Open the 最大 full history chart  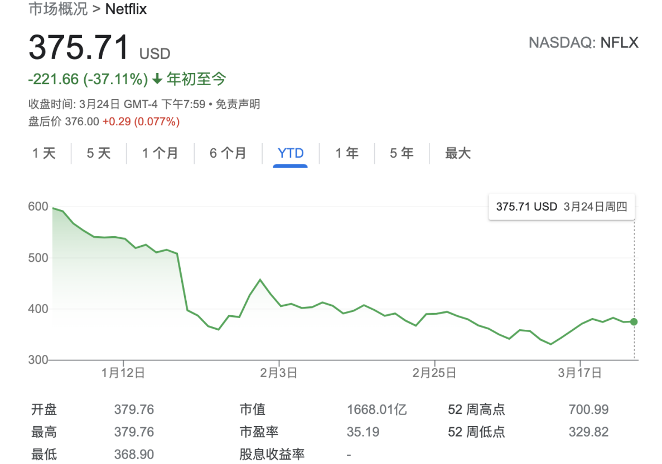(457, 153)
